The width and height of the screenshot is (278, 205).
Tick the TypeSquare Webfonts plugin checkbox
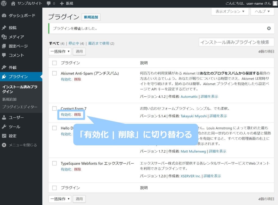point(55,163)
